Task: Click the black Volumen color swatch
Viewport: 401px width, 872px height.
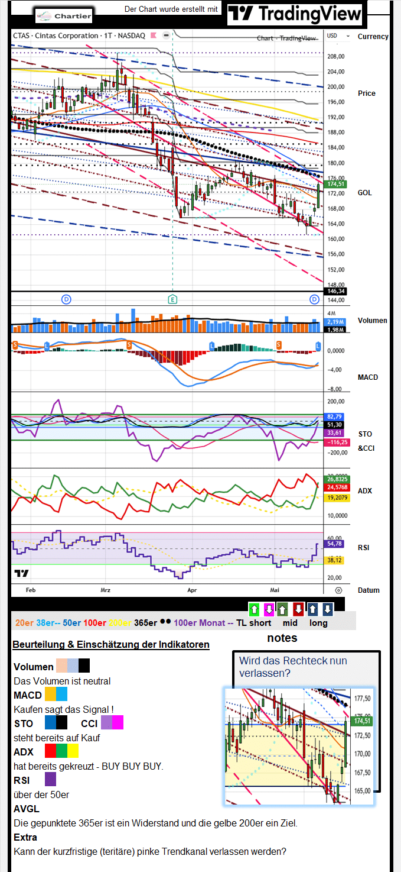Action: [x=84, y=666]
